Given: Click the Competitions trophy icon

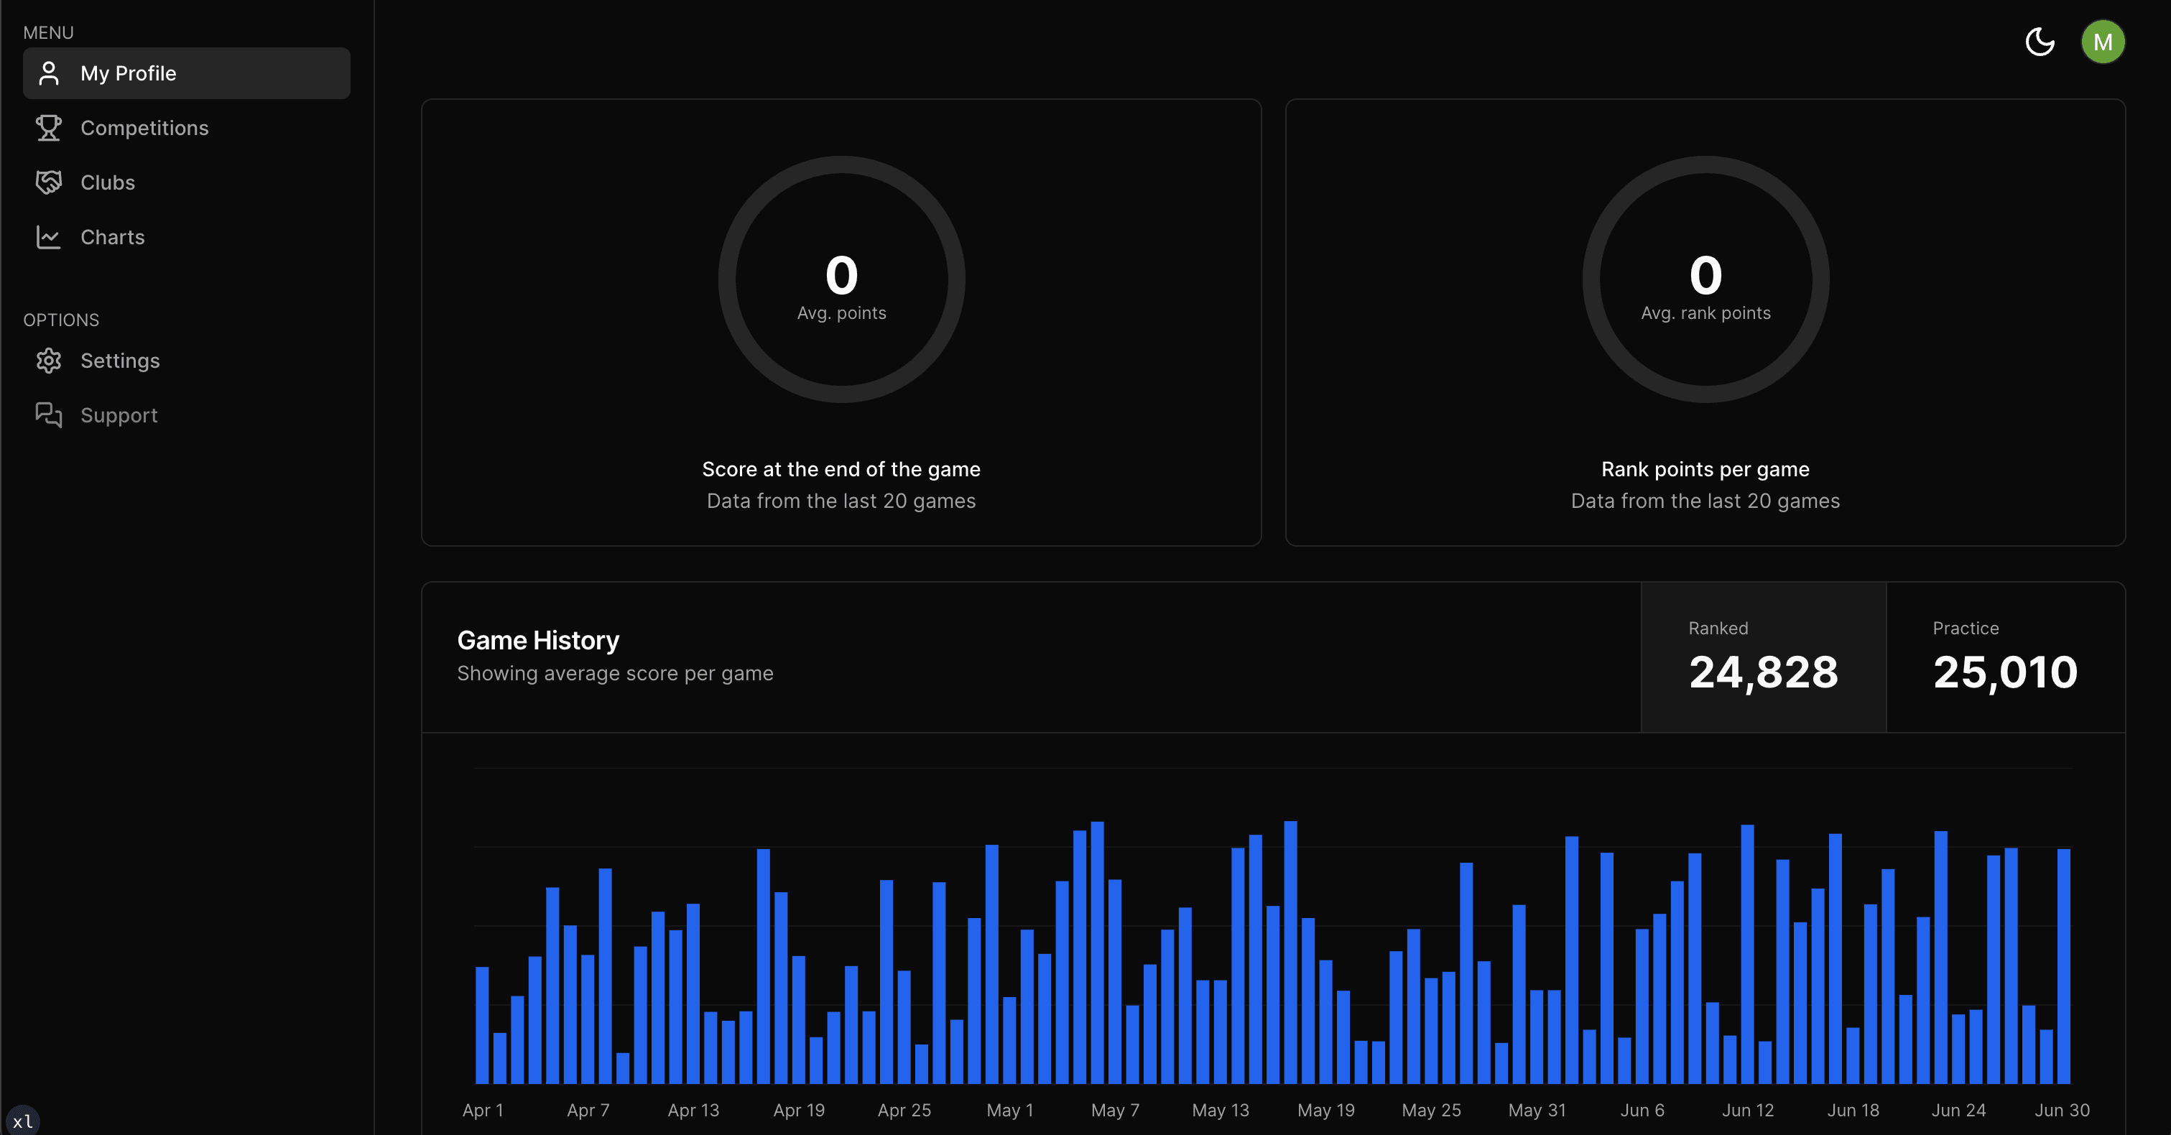Looking at the screenshot, I should 49,128.
